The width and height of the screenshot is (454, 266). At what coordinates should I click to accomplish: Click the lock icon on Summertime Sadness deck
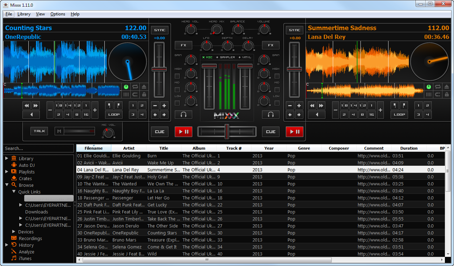click(446, 94)
